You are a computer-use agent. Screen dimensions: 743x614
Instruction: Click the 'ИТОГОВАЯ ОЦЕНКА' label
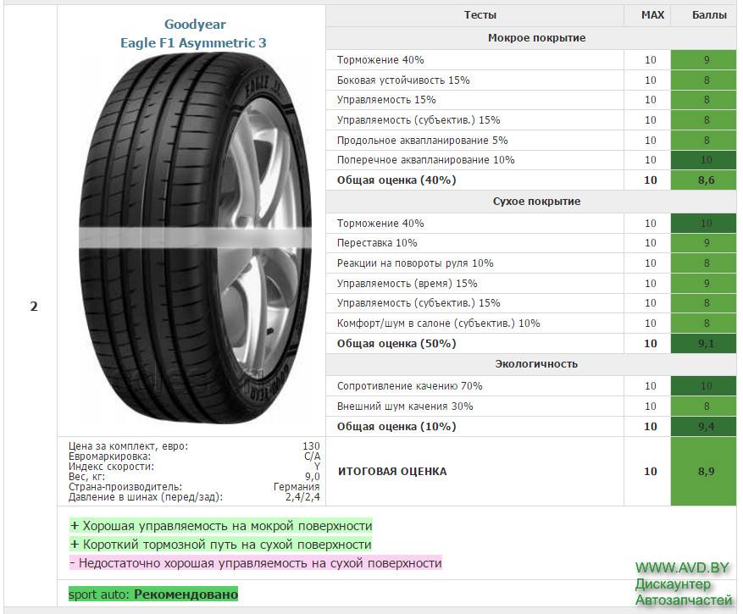[392, 472]
